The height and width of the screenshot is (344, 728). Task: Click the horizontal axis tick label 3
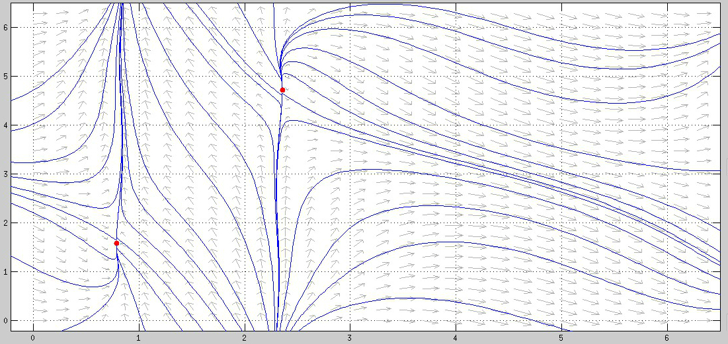(350, 339)
